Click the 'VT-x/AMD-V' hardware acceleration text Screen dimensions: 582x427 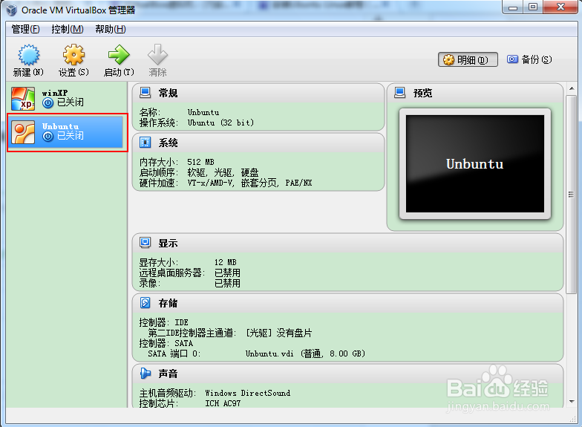[x=211, y=183]
